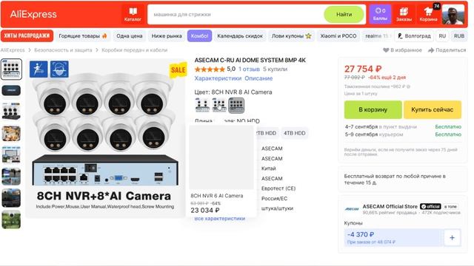
Task: Click the Россия/ЕС specification value
Action: [x=274, y=199]
